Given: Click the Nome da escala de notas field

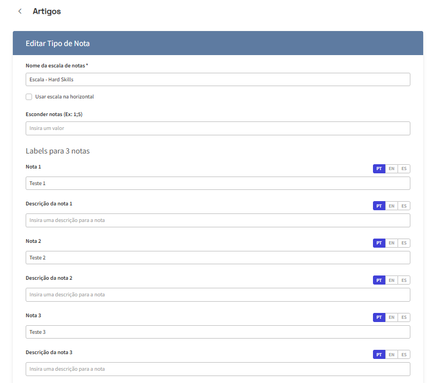Looking at the screenshot, I should [x=217, y=80].
